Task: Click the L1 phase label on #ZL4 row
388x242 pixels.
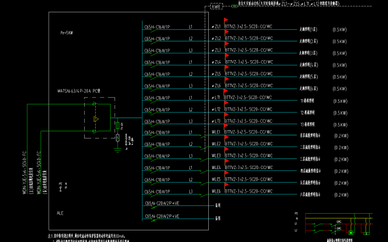Action: coord(191,62)
